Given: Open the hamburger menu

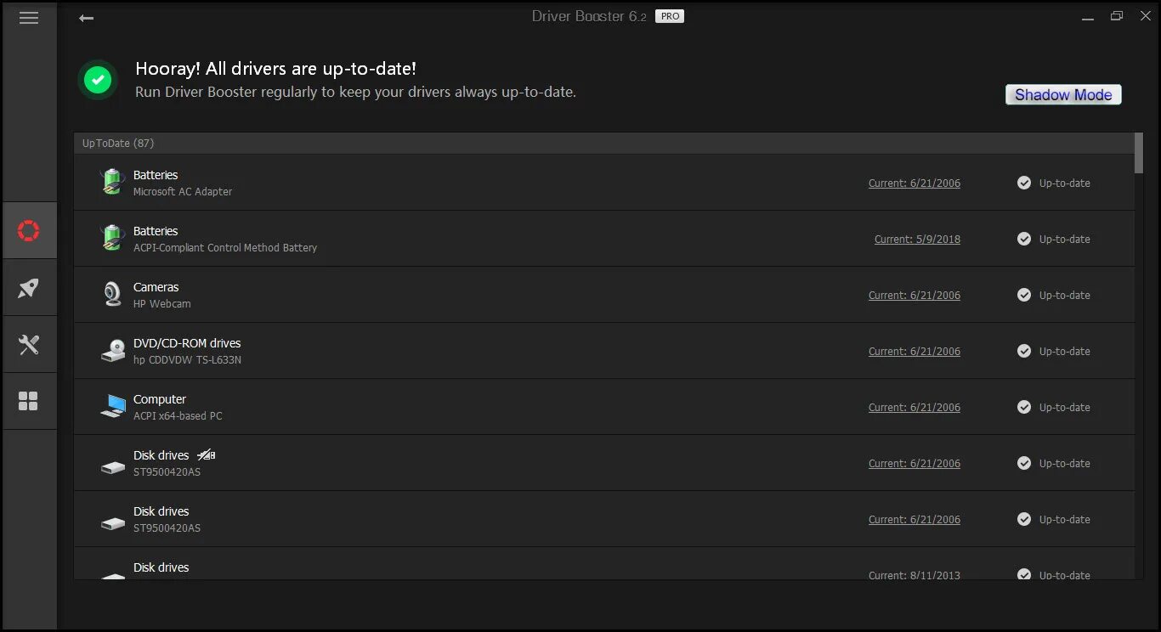Looking at the screenshot, I should 29,18.
